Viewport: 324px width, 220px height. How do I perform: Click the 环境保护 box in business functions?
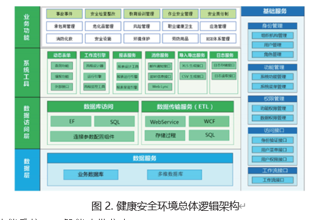coord(142,38)
